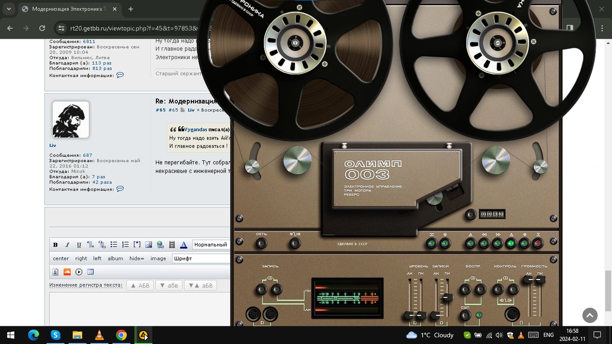Screen dimensions: 612x344
Task: Toggle the СШП noise reduction button
Action: tap(466, 315)
